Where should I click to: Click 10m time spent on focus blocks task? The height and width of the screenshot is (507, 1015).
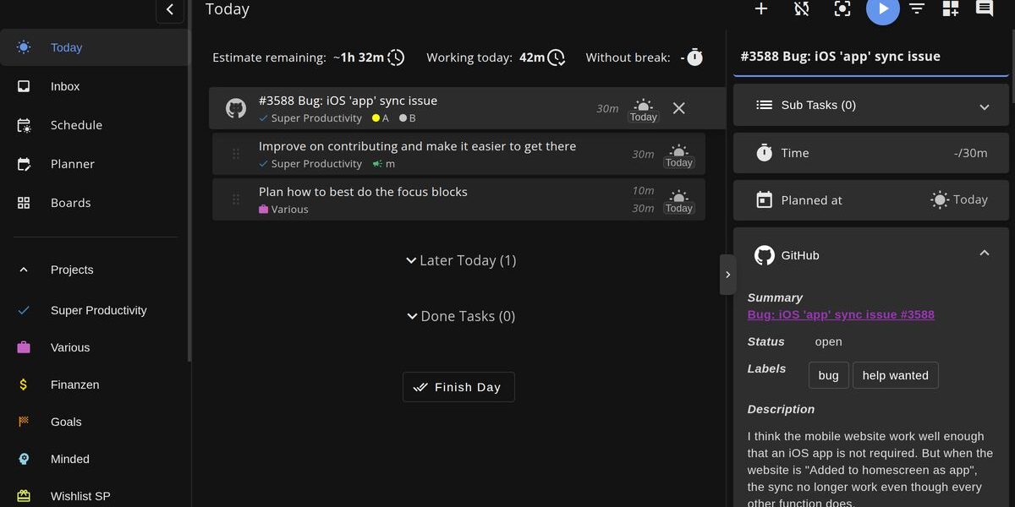tap(643, 191)
